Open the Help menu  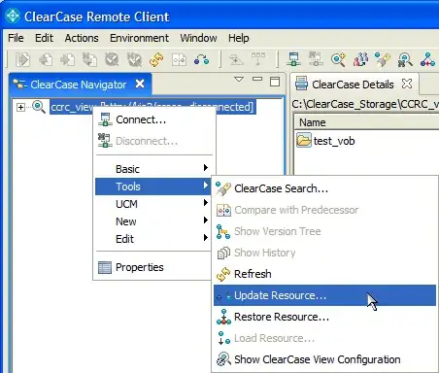point(239,38)
